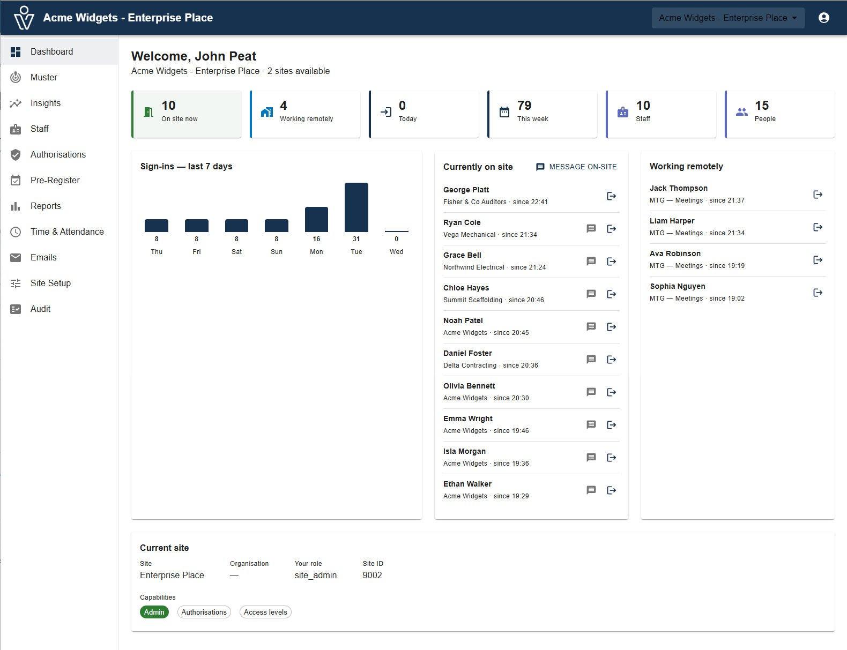Open Insights in the sidebar
This screenshot has width=847, height=650.
click(x=59, y=103)
